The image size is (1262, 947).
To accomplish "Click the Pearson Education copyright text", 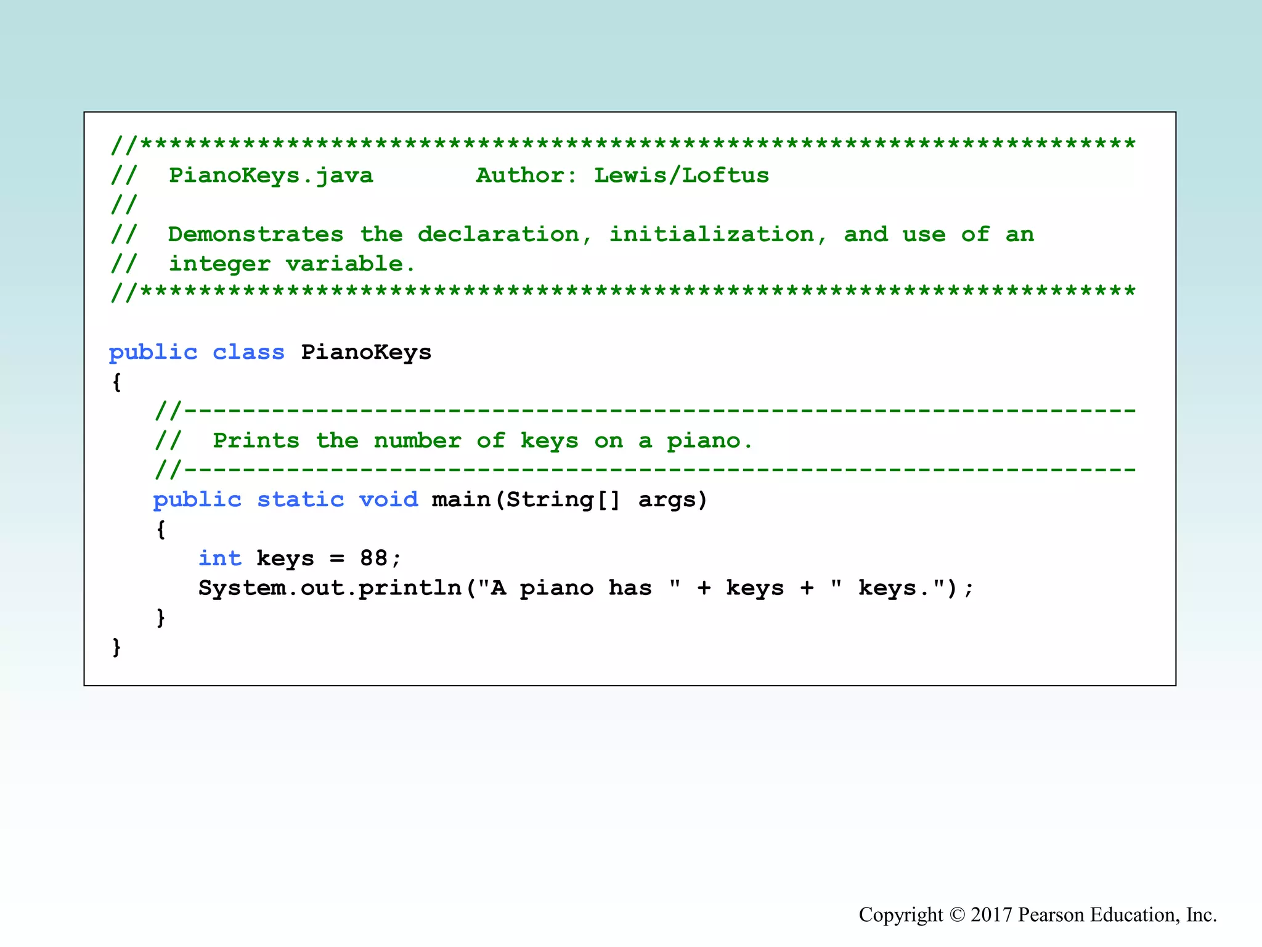I will pyautogui.click(x=1038, y=915).
